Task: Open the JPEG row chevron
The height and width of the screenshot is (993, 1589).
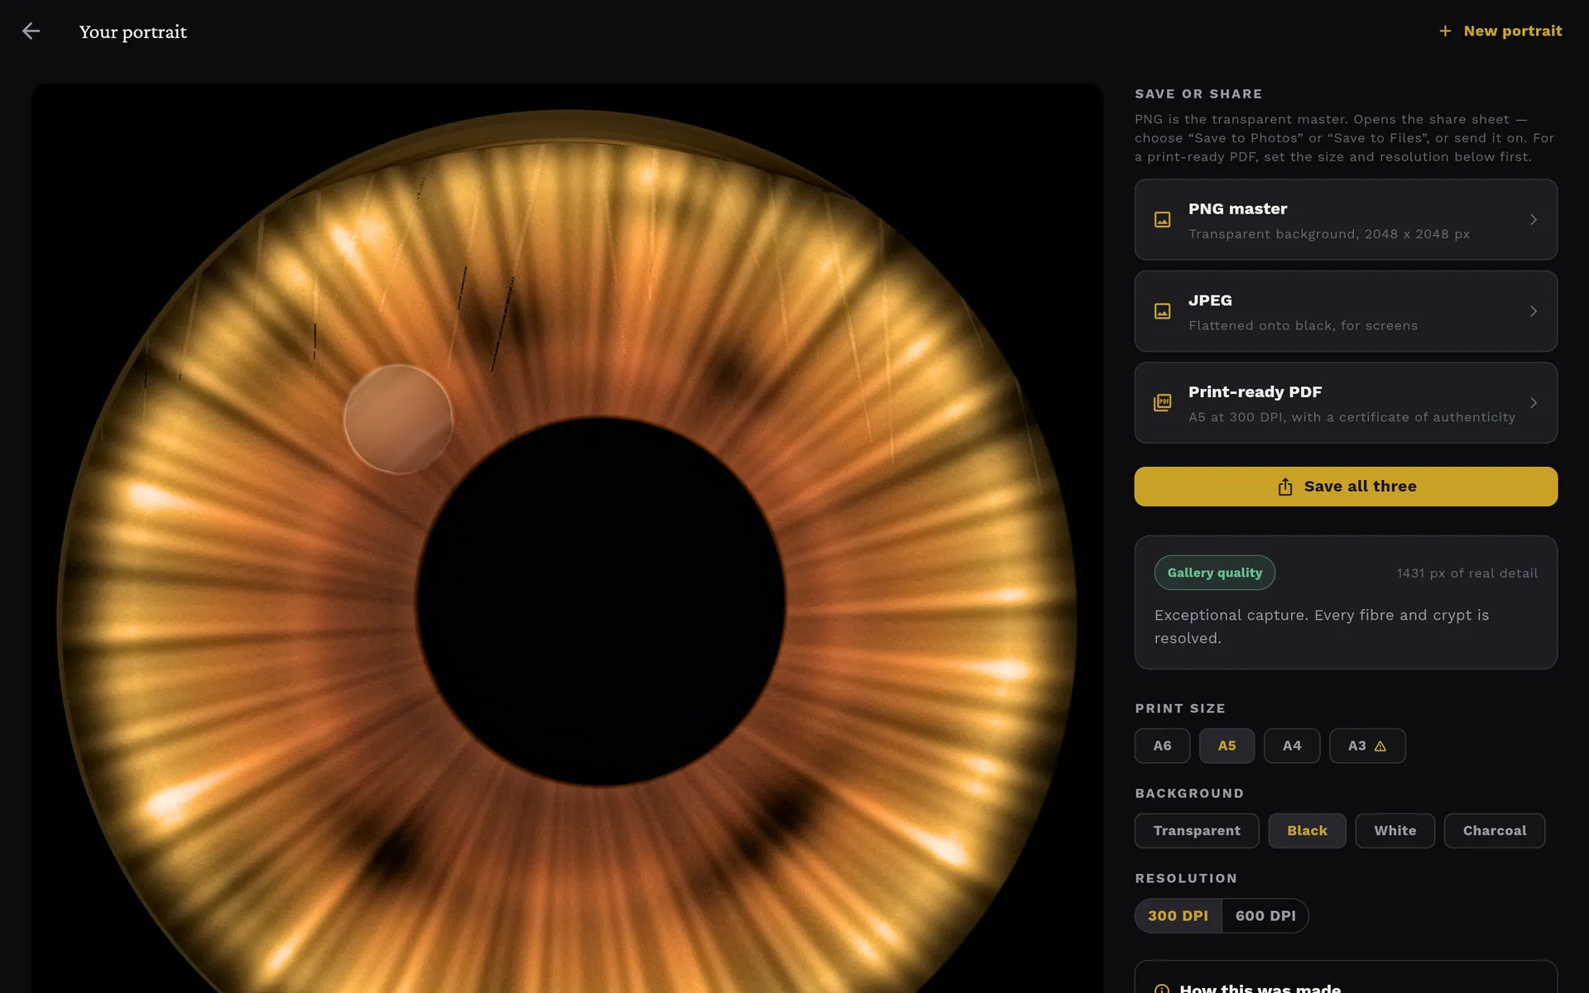Action: (x=1533, y=311)
